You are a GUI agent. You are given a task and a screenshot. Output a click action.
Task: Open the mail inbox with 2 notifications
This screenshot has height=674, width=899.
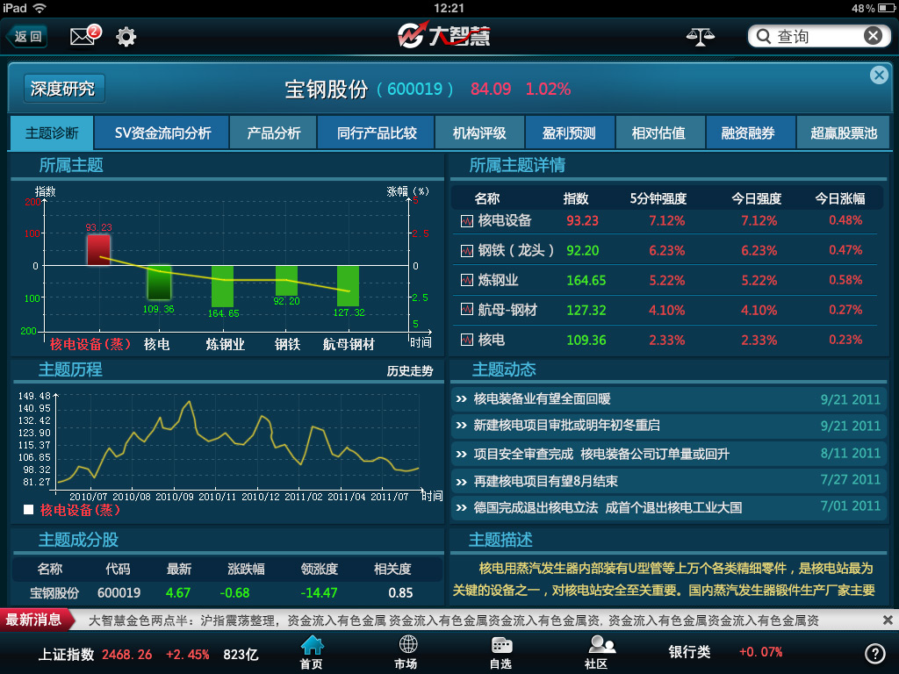click(x=85, y=35)
